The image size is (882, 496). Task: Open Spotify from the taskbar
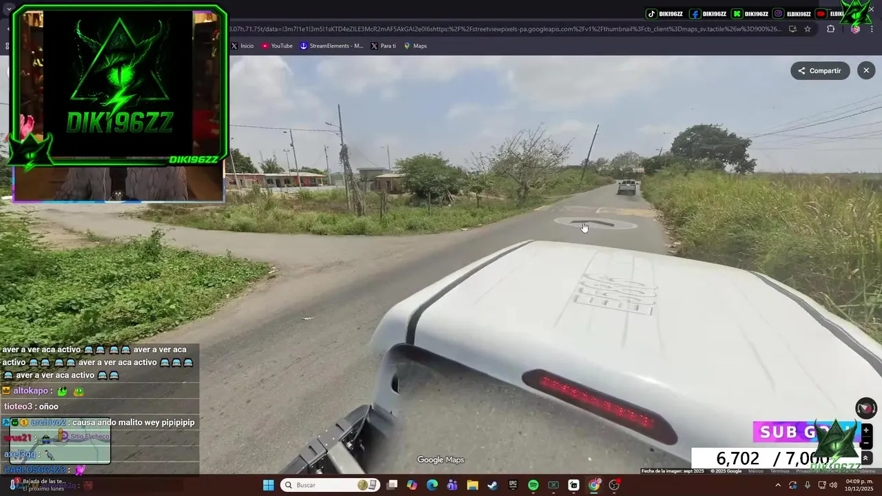(x=533, y=485)
